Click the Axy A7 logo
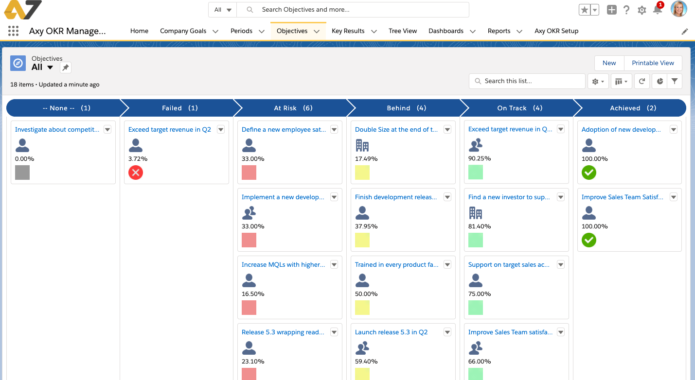 pyautogui.click(x=23, y=10)
